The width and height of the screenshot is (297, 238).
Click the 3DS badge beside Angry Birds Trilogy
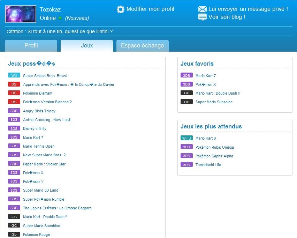click(x=14, y=111)
